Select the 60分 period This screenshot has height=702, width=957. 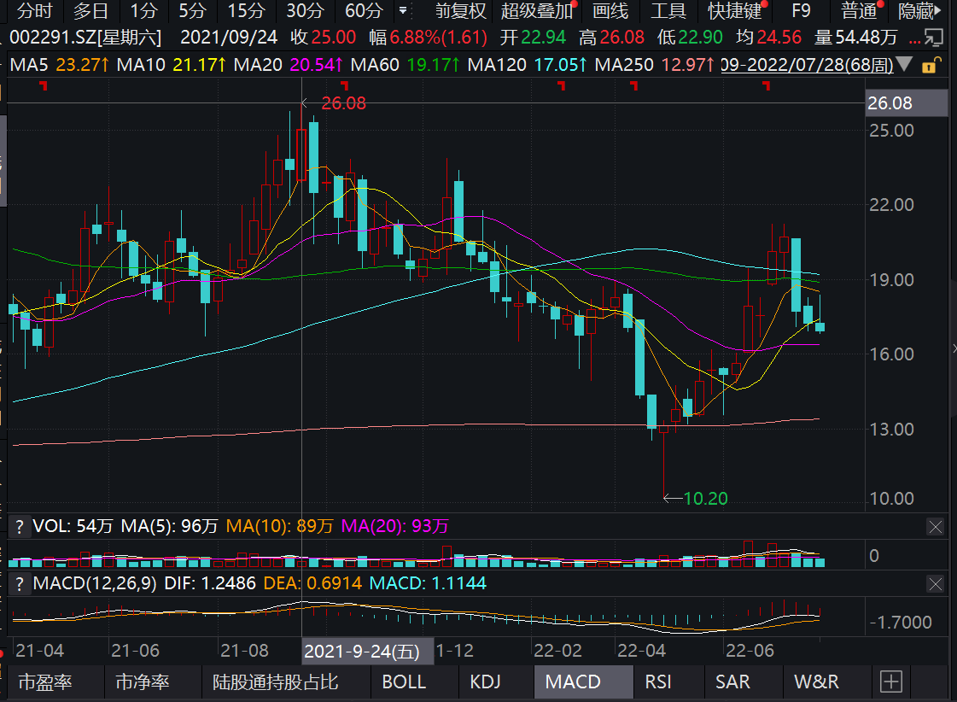coord(364,10)
